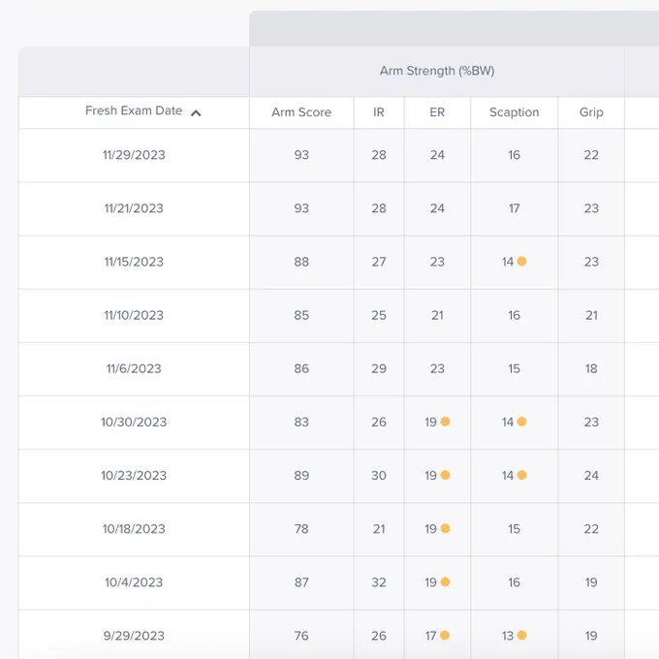Click the Scaption column header
The width and height of the screenshot is (659, 659).
pos(514,112)
